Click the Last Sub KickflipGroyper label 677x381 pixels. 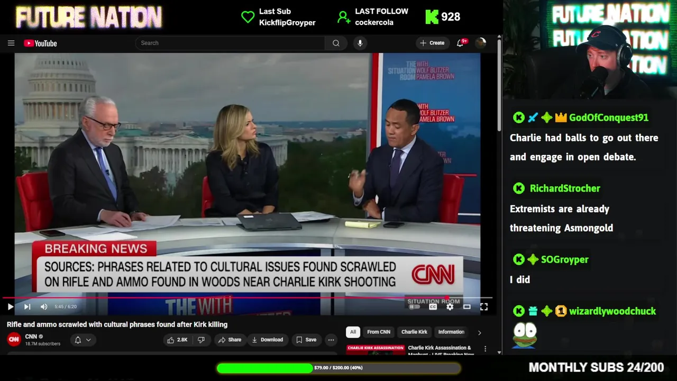287,17
